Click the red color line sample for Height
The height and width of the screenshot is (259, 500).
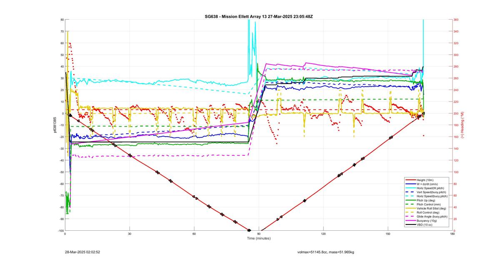[x=411, y=180]
